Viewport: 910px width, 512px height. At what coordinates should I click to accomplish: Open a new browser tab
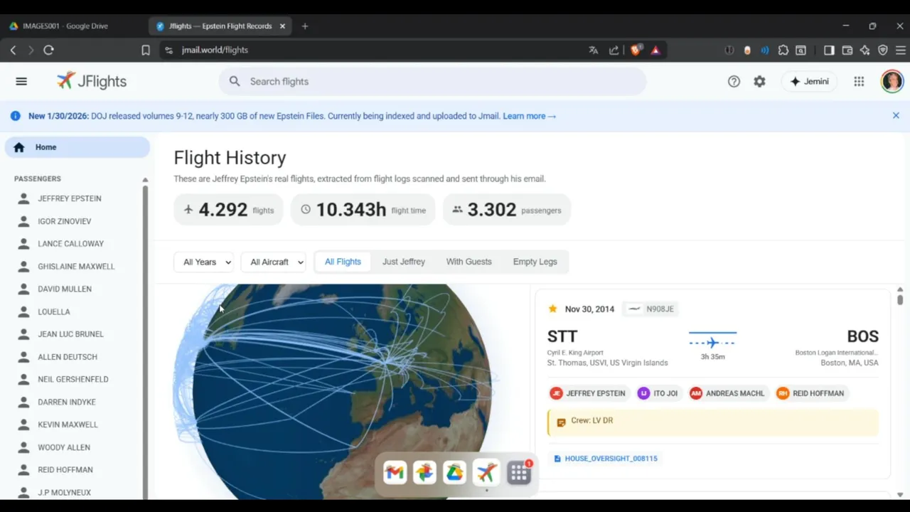coord(305,26)
